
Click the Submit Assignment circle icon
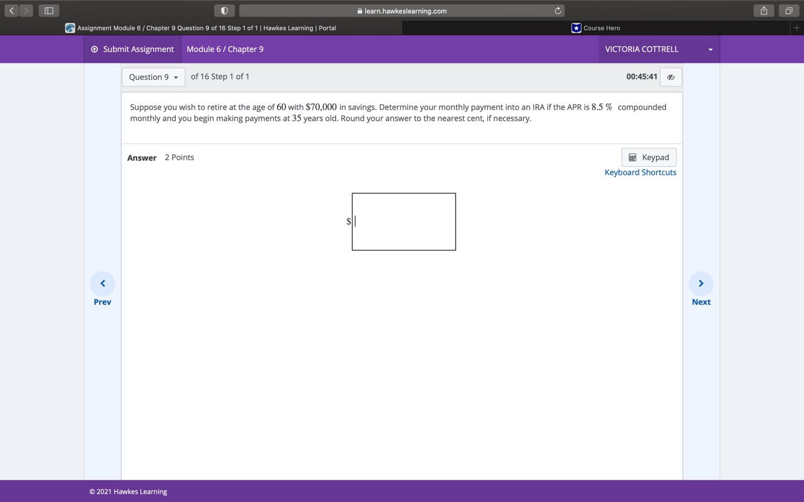click(x=94, y=49)
